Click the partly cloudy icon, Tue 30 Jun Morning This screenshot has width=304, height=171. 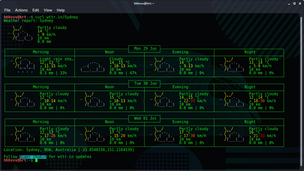[x=23, y=99]
